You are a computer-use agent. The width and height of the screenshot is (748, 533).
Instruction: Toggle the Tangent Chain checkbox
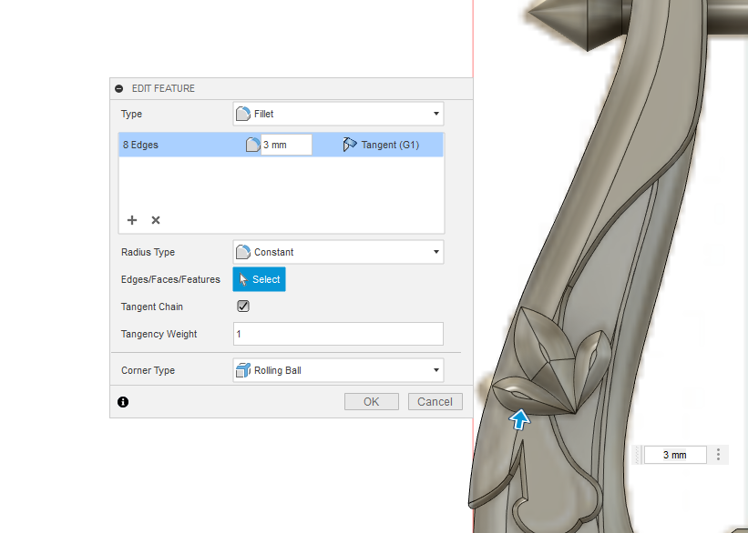pyautogui.click(x=242, y=306)
